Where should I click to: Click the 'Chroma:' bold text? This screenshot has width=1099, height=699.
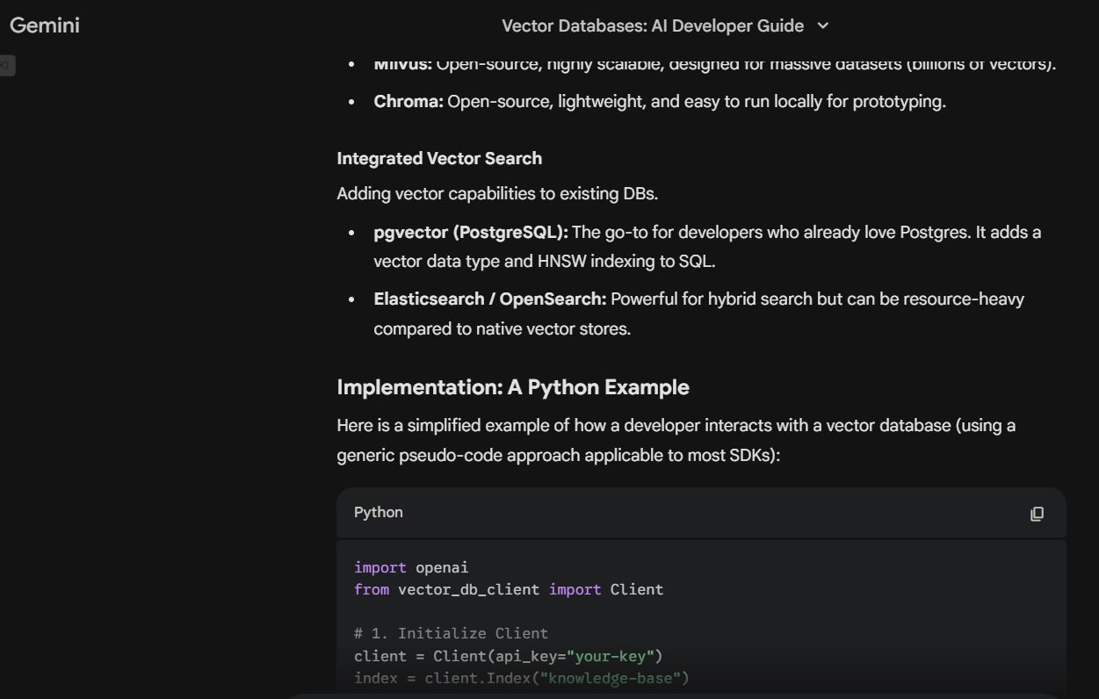pos(409,102)
